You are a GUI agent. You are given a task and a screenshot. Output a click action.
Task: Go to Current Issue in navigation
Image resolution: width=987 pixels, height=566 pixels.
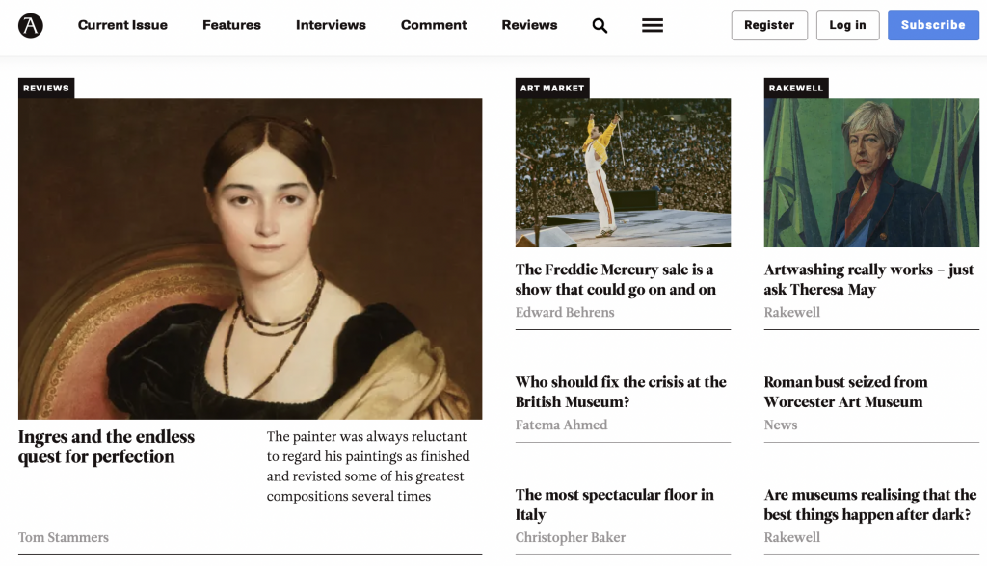(x=122, y=25)
